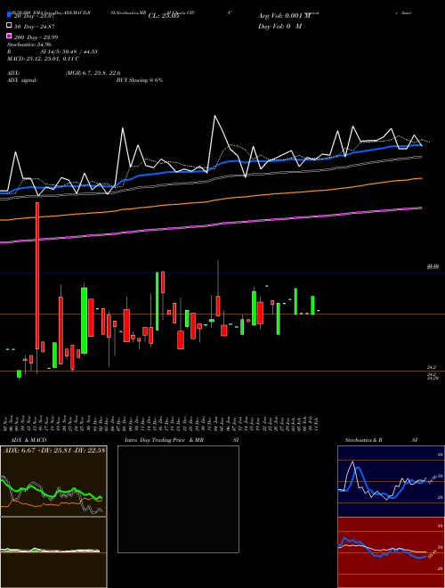Click the 'Stochastics: 54.96' readout
Image resolution: width=445 pixels, height=588 pixels.
click(x=28, y=45)
